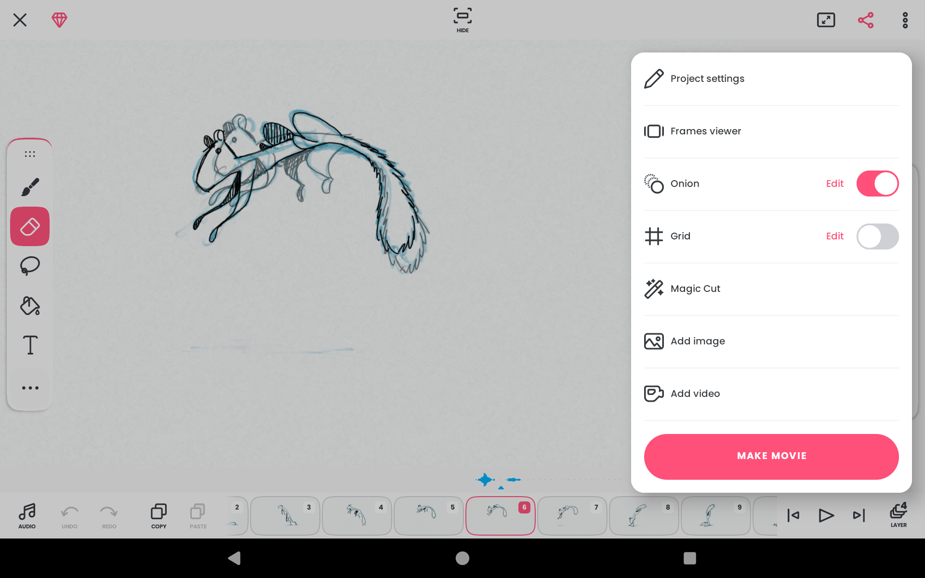Open the Layers panel

pos(898,515)
